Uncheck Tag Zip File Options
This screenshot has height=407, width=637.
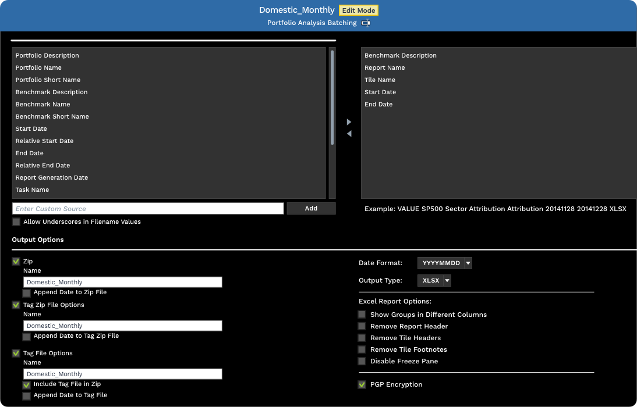(16, 305)
